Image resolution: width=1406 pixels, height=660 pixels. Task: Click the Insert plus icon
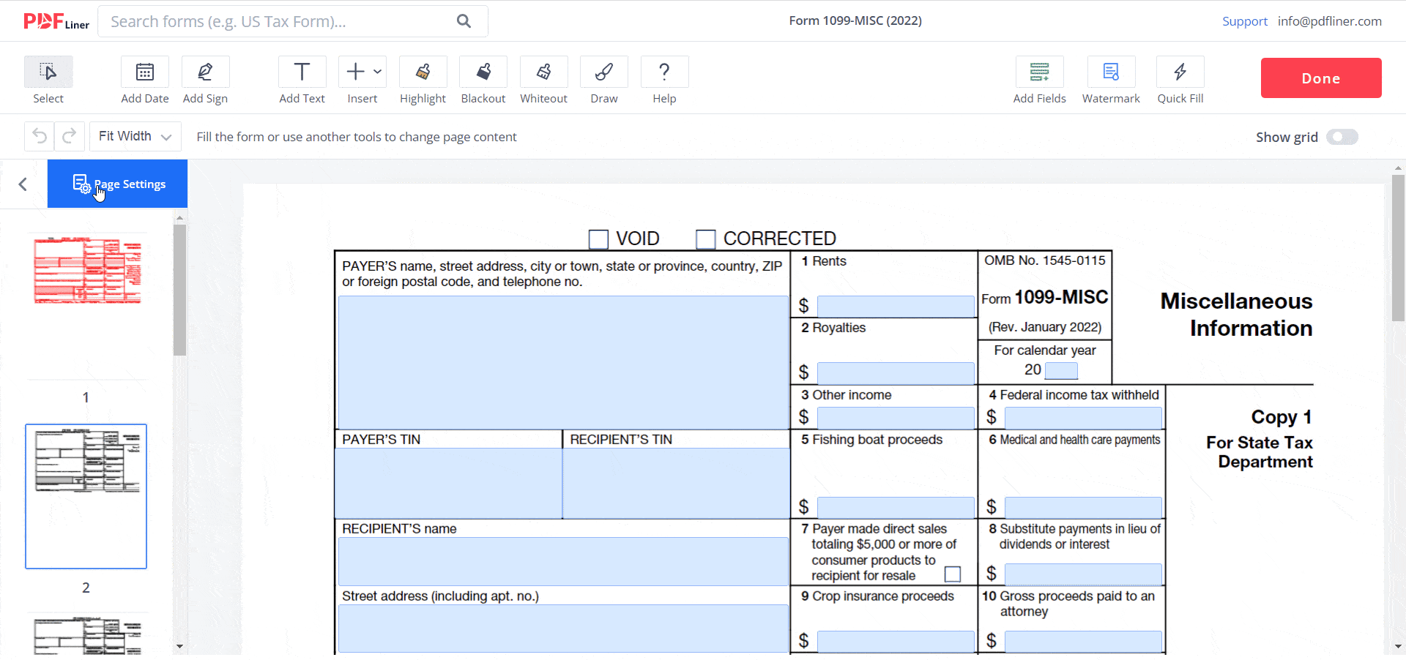355,72
